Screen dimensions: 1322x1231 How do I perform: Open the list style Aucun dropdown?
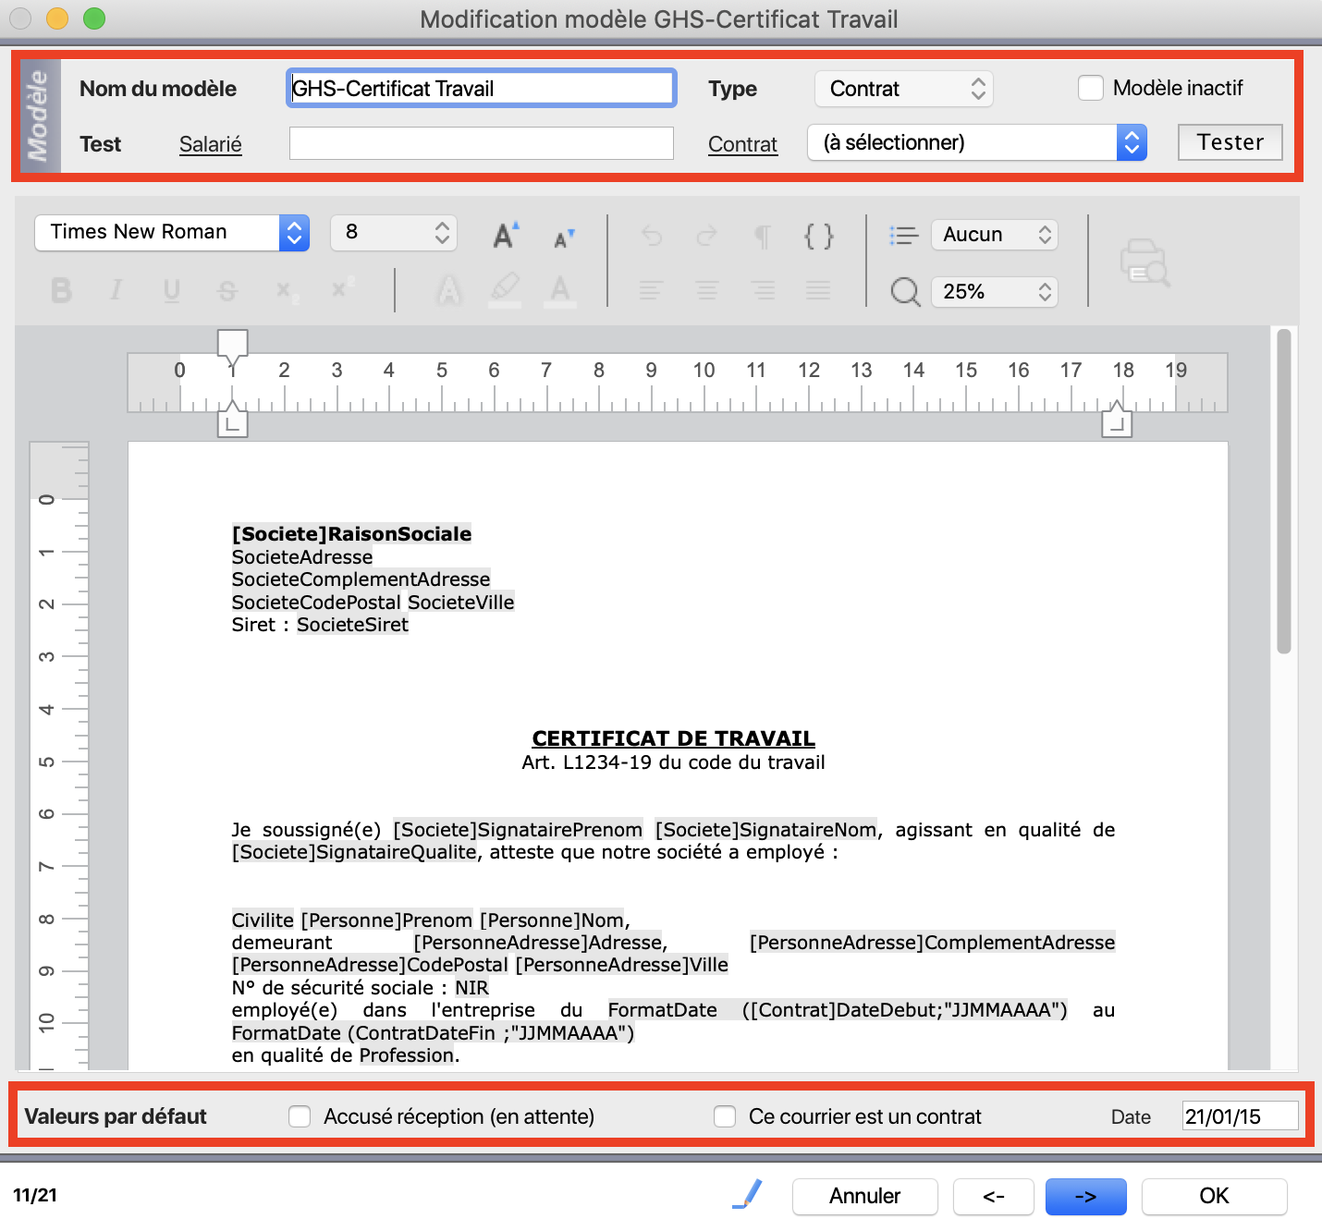[995, 235]
